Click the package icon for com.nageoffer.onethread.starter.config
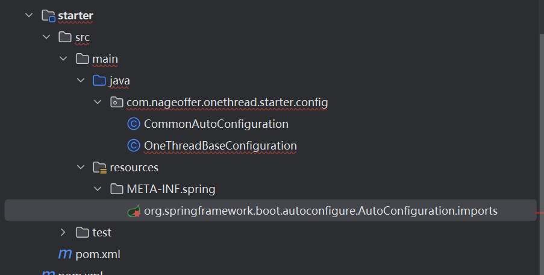The width and height of the screenshot is (544, 275). point(116,103)
